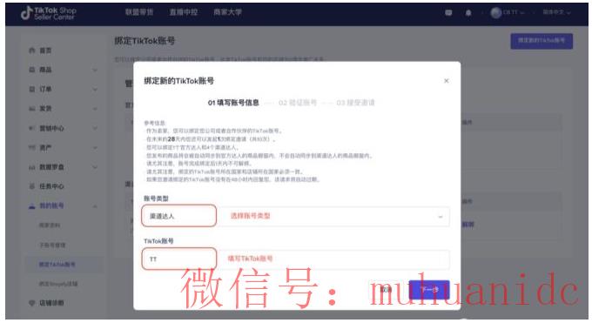The image size is (592, 323).
Task: Expand the 数据罗盘 sidebar section chevron
Action: 95,167
